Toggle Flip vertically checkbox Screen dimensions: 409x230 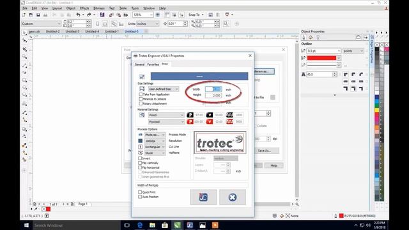(x=140, y=163)
